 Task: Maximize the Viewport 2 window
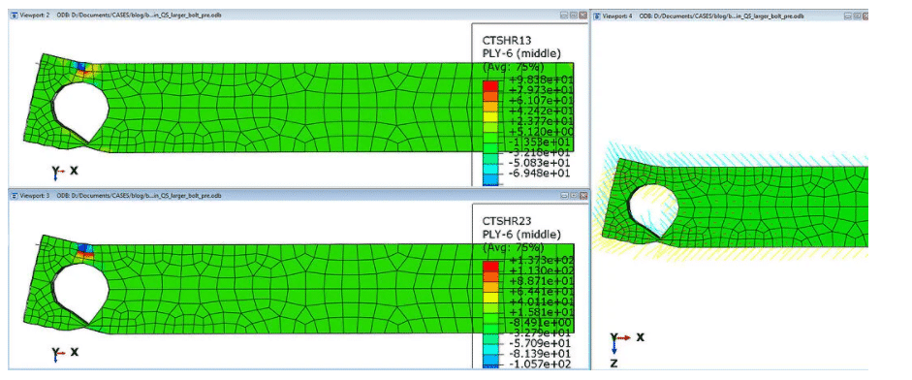tap(573, 16)
